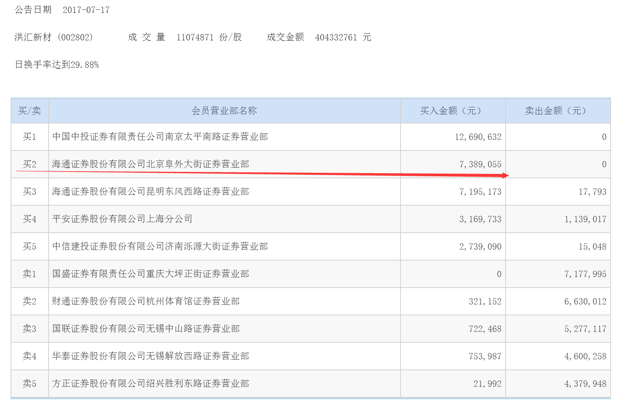Click 中国中投证券有限责任公司南京太平南路证券营业部
The image size is (620, 402).
click(160, 137)
